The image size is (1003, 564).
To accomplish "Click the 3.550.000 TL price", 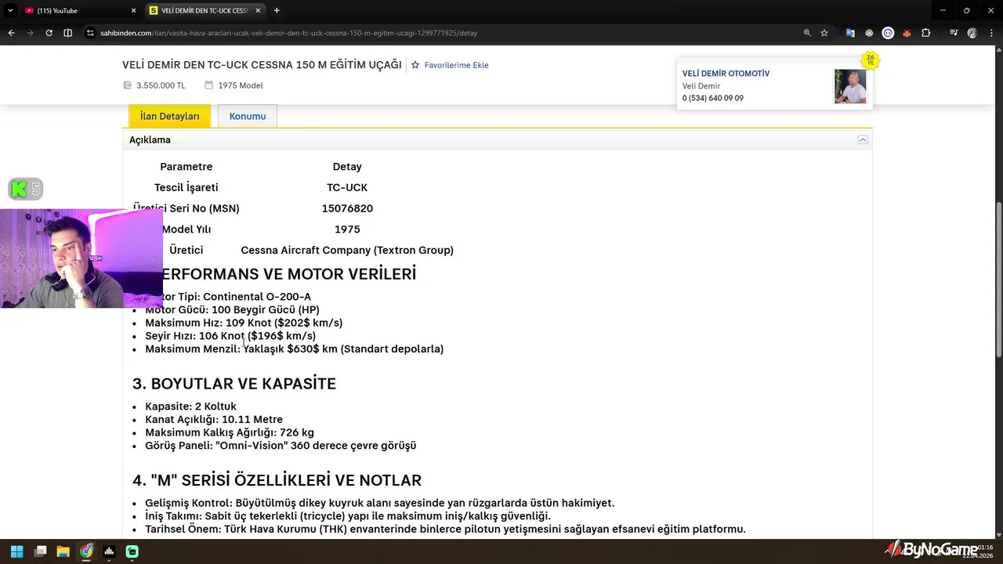I will (x=161, y=85).
